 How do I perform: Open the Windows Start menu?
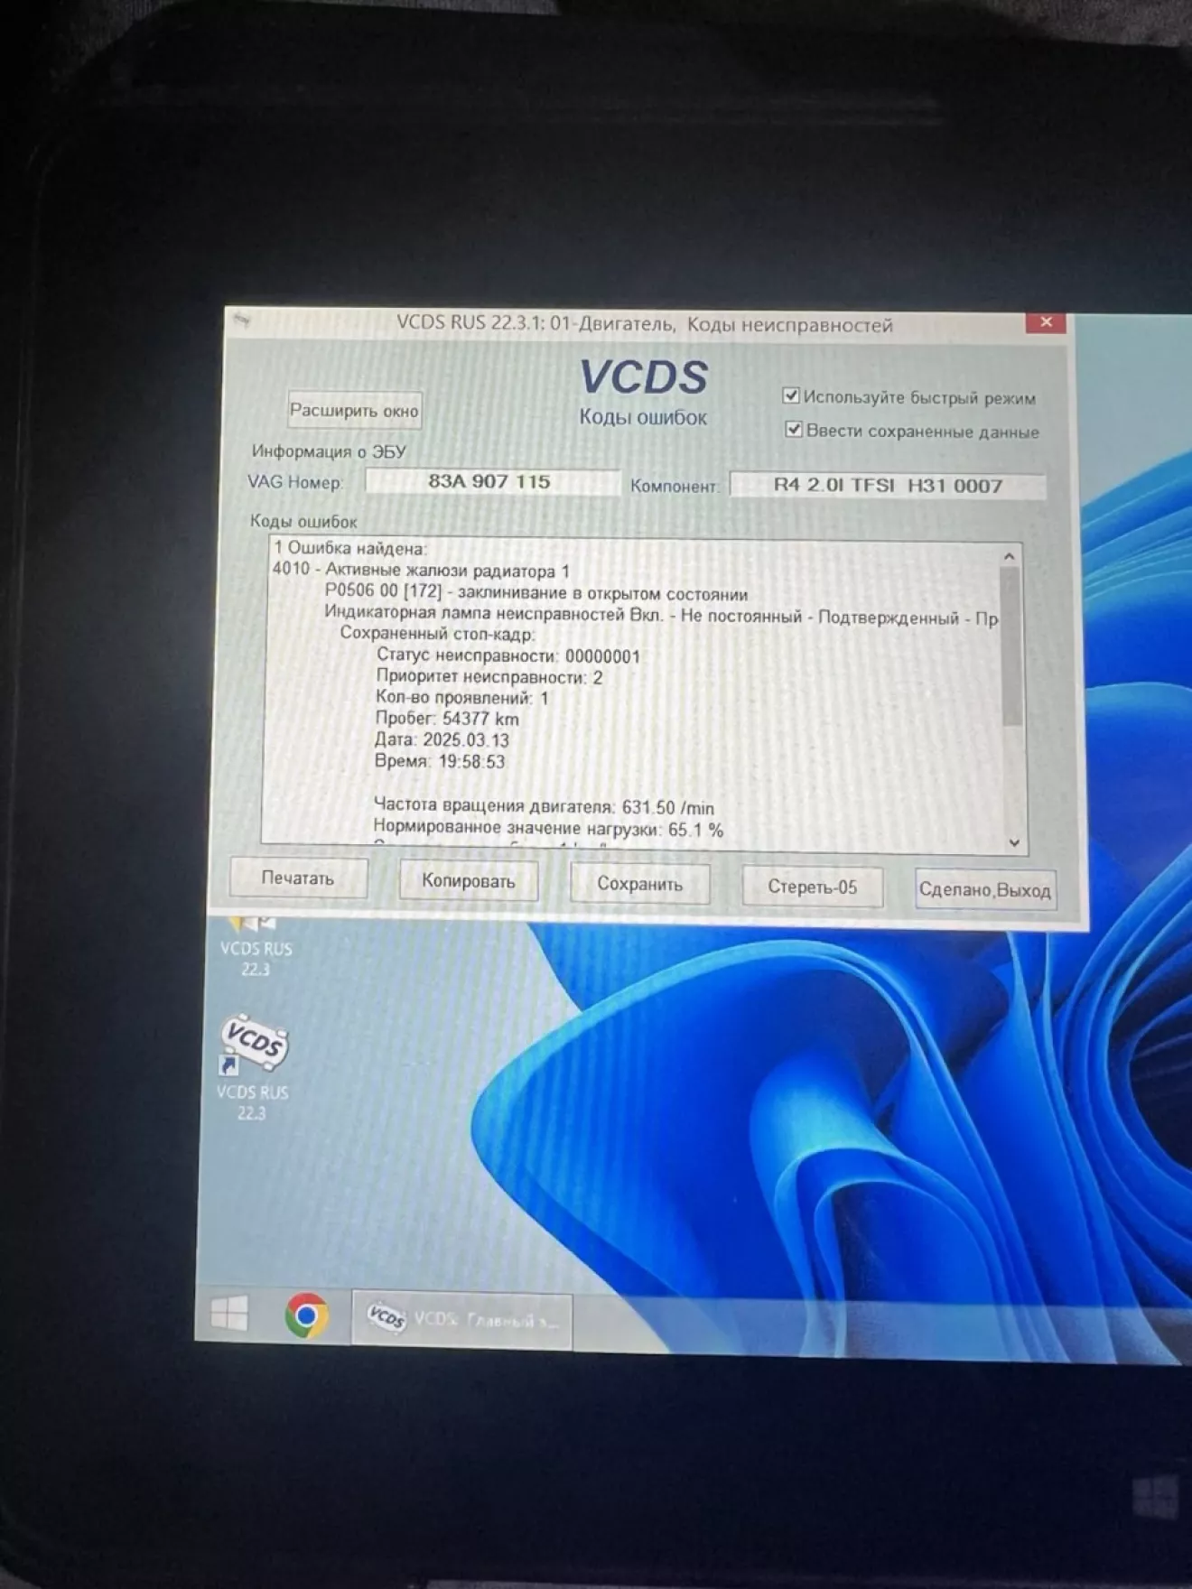click(x=229, y=1313)
